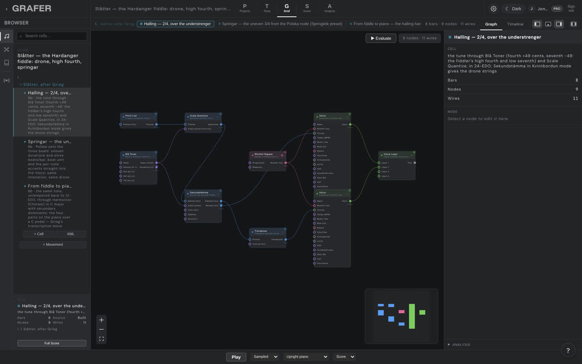
Task: Add a movement with + Movement
Action: [53, 244]
